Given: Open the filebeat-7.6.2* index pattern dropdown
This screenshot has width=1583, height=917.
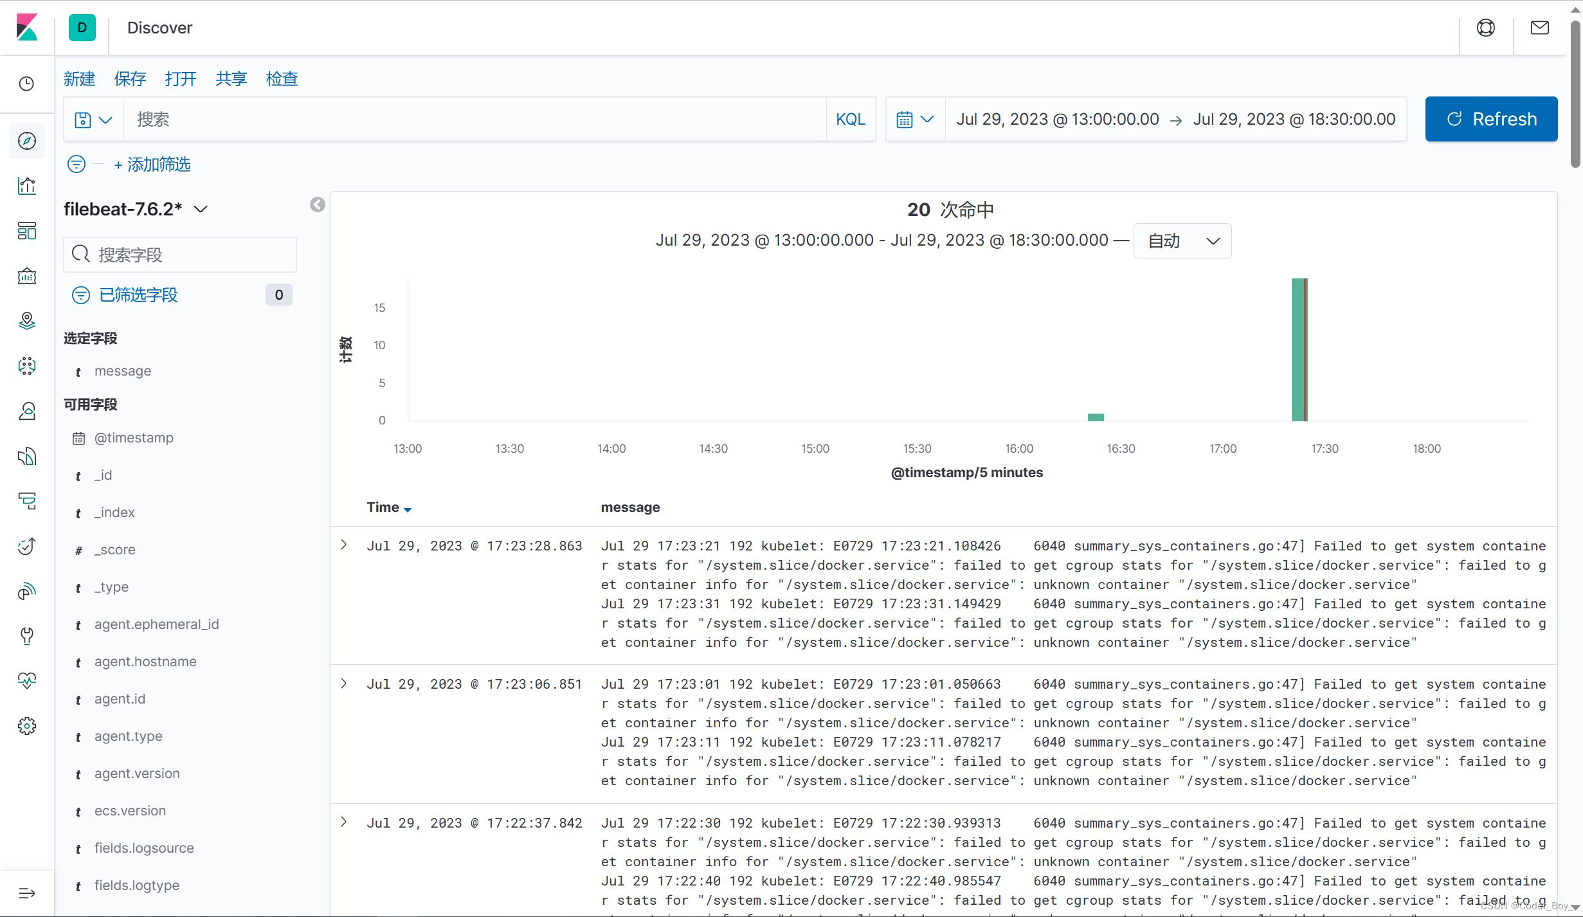Looking at the screenshot, I should click(136, 210).
